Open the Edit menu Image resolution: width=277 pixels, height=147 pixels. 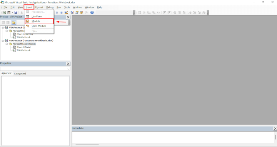coord(13,7)
